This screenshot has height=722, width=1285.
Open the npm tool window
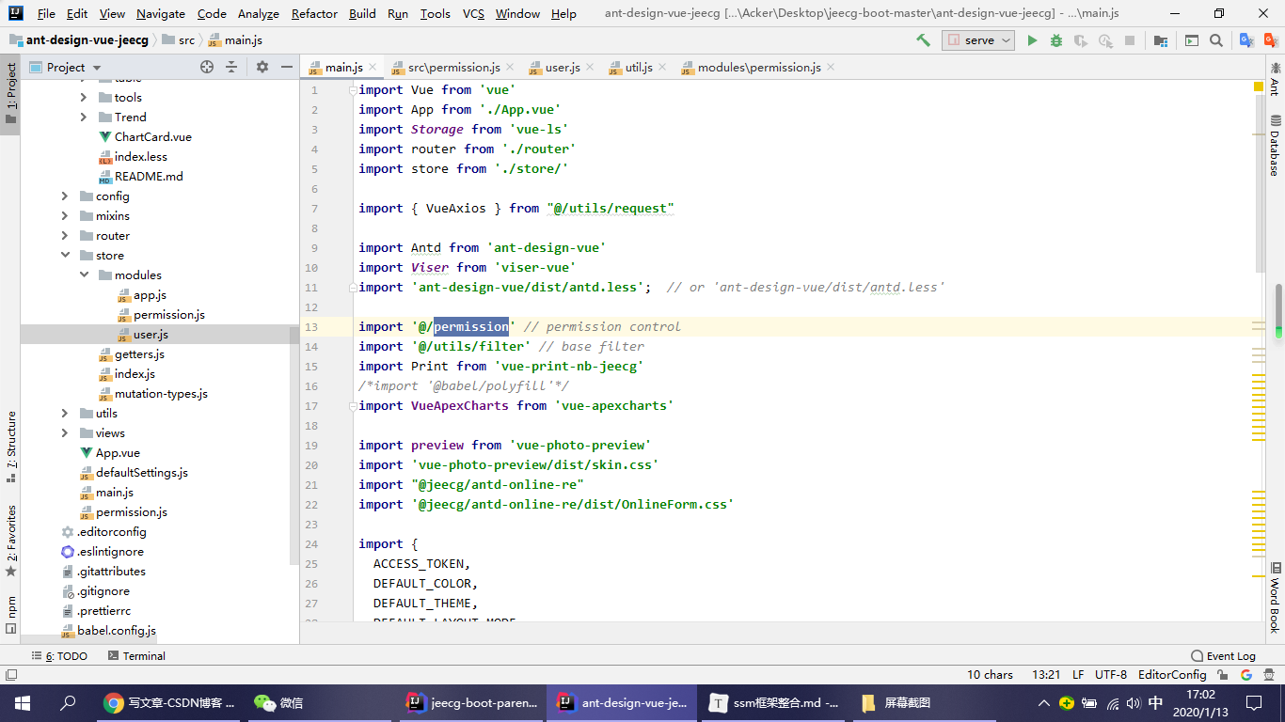10,615
